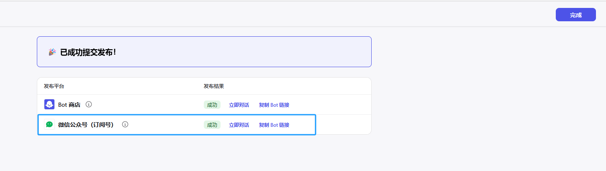Select the 微信公众号（订阅号）platform name
This screenshot has width=606, height=171.
point(86,125)
